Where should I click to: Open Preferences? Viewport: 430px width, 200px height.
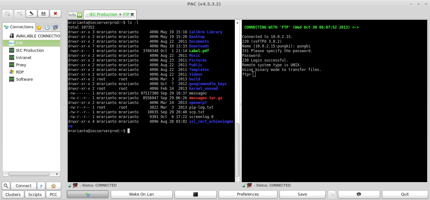(x=248, y=194)
